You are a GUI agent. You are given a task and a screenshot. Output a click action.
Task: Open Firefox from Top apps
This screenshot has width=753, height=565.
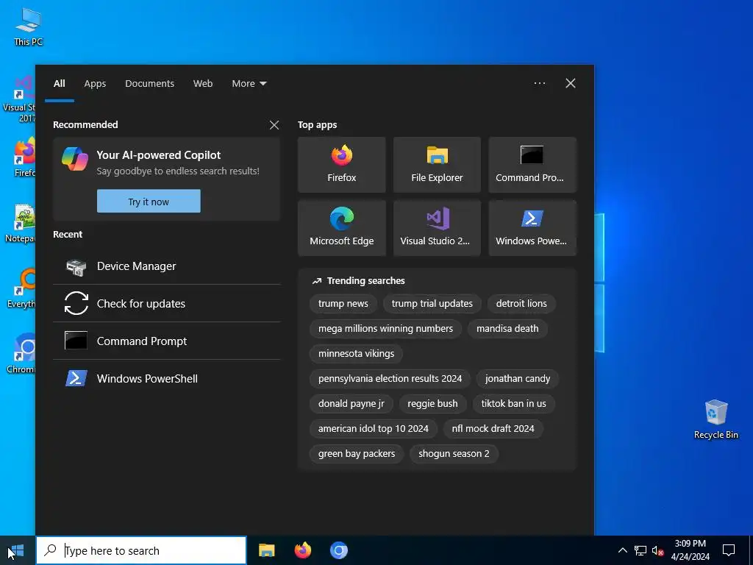point(341,165)
